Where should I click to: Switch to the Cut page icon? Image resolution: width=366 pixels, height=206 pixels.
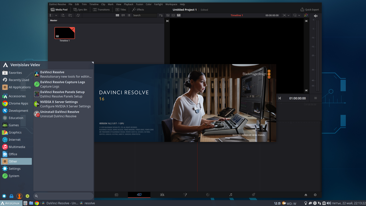pyautogui.click(x=139, y=195)
